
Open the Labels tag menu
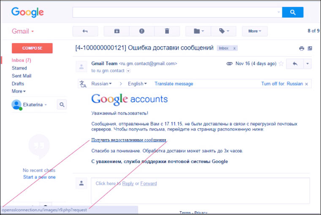(223, 31)
